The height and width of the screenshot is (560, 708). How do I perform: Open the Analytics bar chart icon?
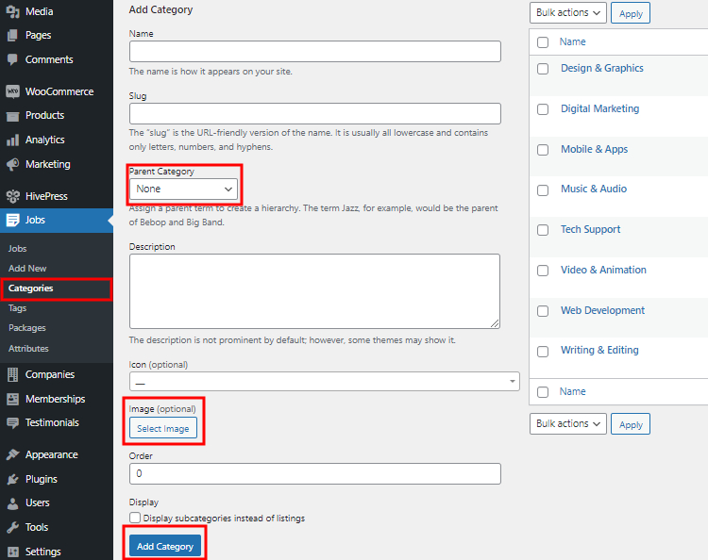12,140
